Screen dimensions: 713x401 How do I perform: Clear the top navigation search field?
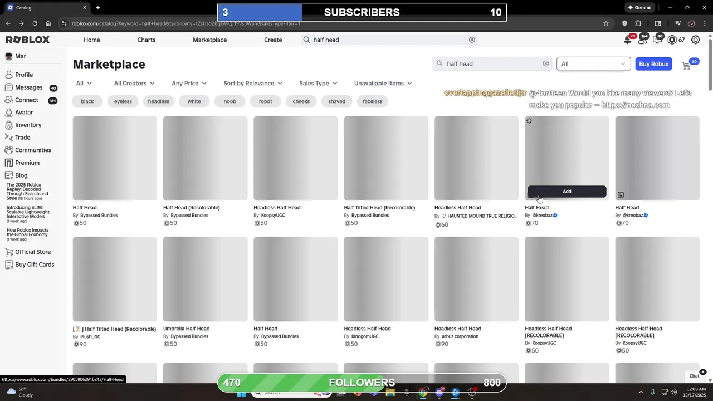(472, 40)
